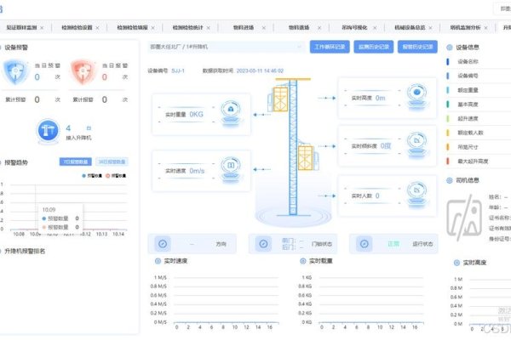
Task: Open the 检测检验设置 tab
Action: coord(77,28)
